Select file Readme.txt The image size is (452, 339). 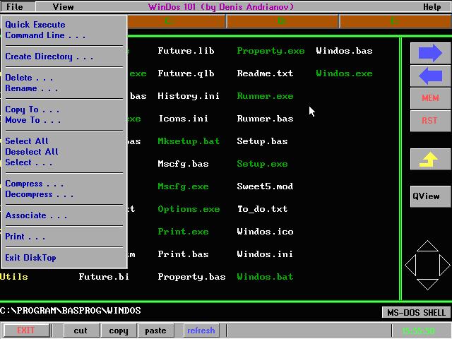[x=265, y=73]
